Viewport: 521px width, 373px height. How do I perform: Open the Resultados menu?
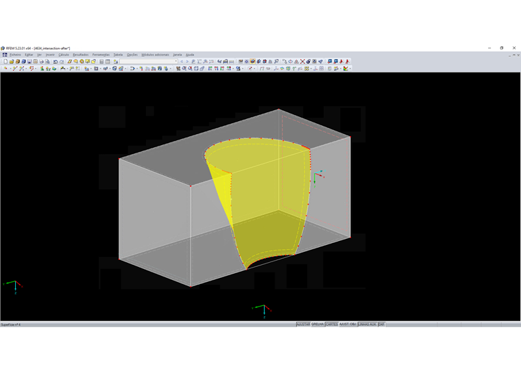(81, 55)
